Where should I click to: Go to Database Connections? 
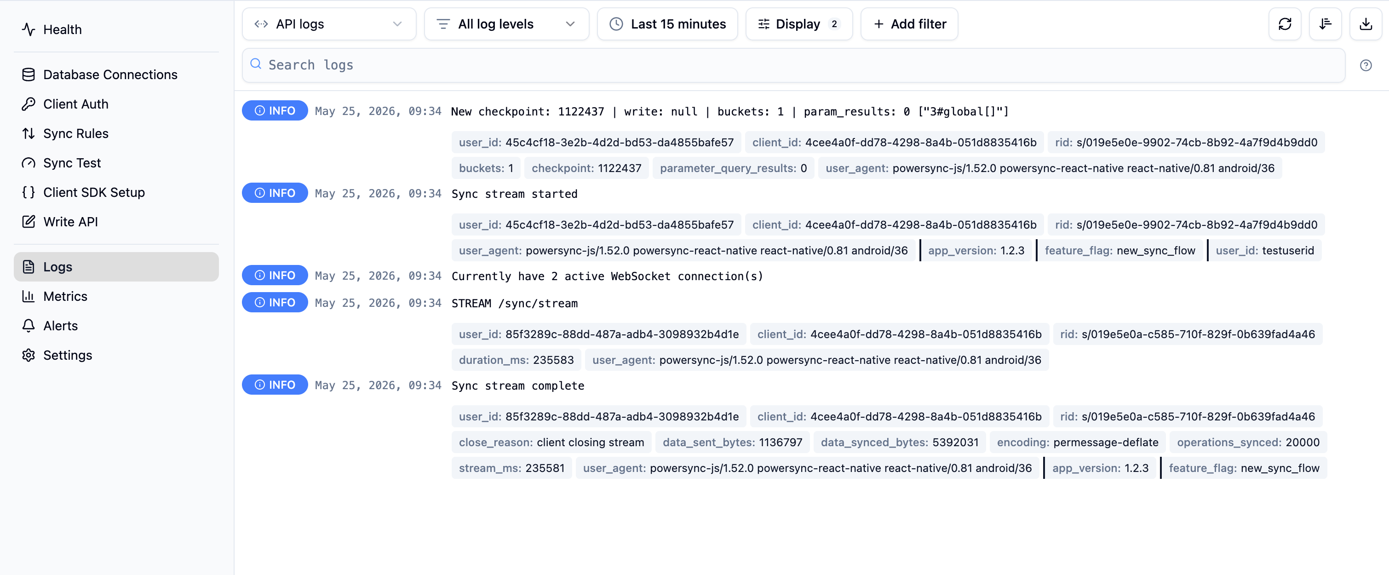point(116,75)
